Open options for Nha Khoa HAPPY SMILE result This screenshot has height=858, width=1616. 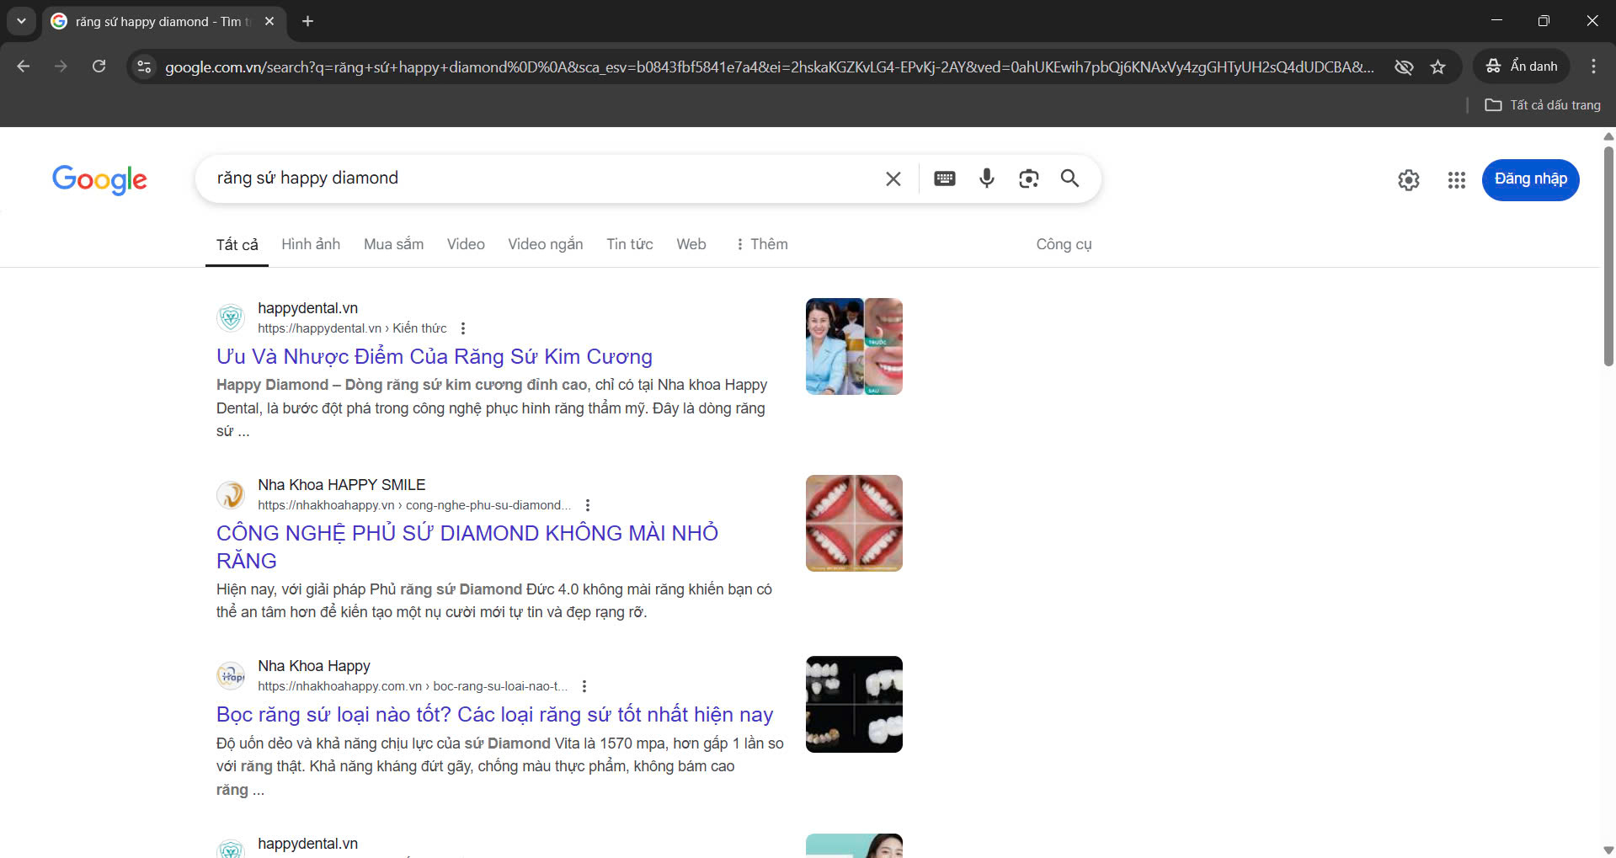pos(588,505)
